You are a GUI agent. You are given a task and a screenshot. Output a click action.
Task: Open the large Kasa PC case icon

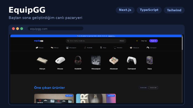(x=149, y=60)
